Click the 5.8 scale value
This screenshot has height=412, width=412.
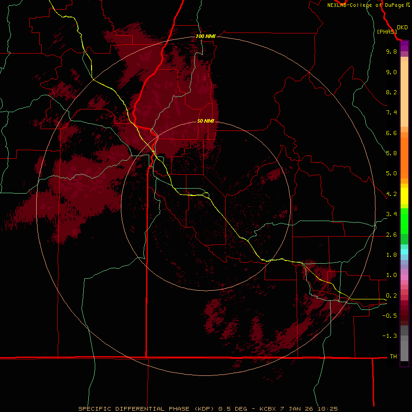click(x=391, y=153)
